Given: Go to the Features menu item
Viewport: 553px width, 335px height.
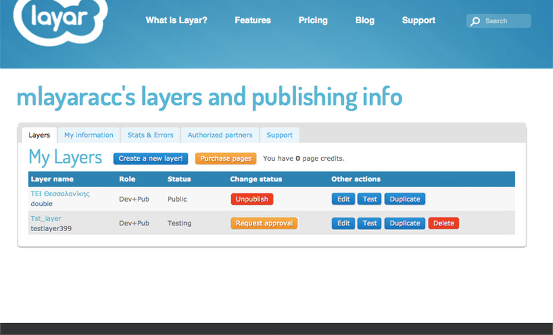Looking at the screenshot, I should point(253,21).
